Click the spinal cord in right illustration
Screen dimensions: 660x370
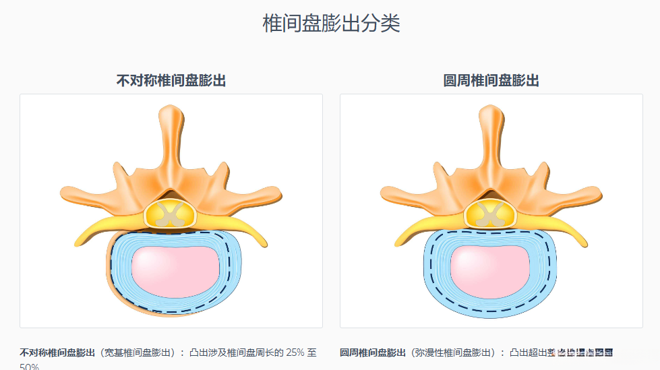(490, 214)
